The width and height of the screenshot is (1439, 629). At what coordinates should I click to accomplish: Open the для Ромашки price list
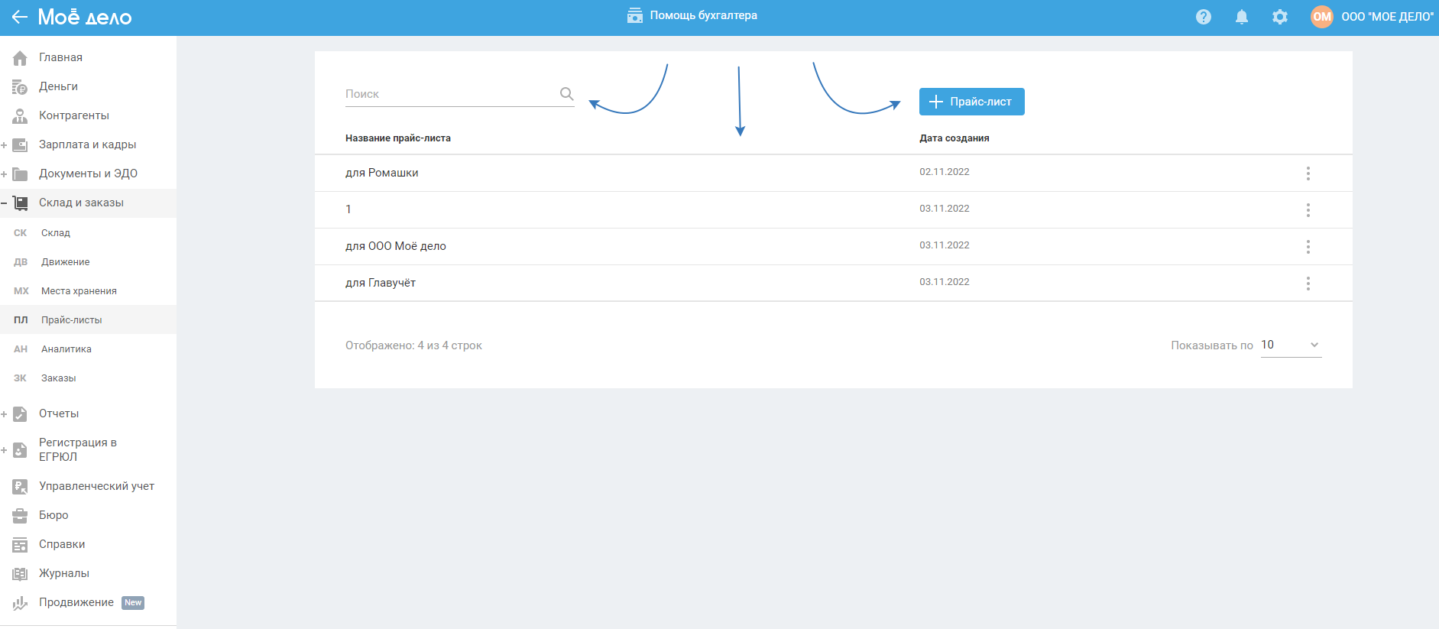382,173
